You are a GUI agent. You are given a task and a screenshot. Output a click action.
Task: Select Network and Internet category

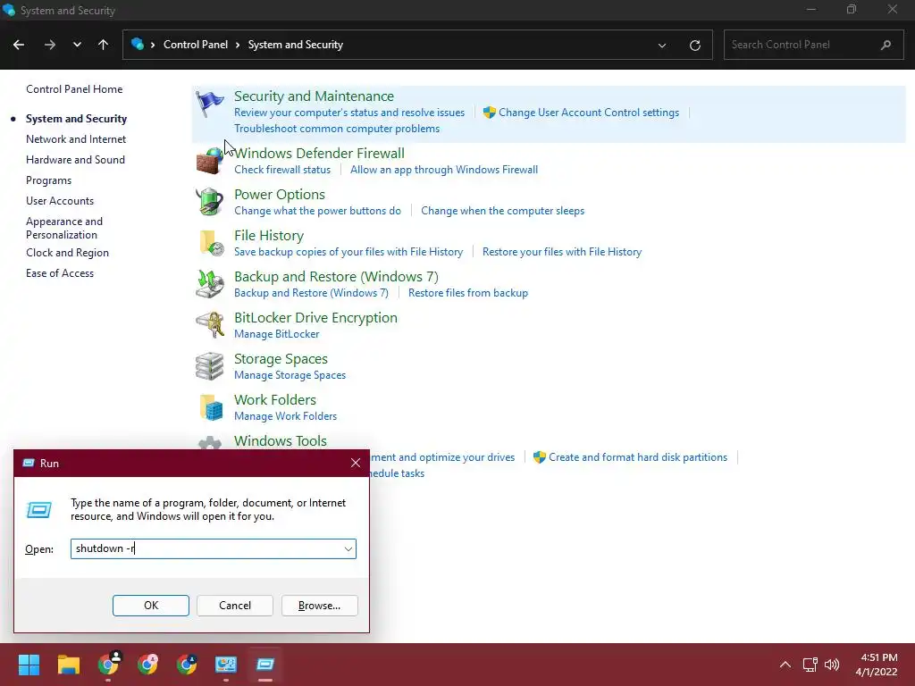click(x=76, y=139)
